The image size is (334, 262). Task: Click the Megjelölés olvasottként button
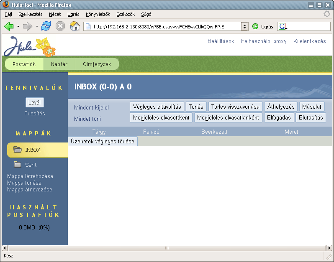161,117
